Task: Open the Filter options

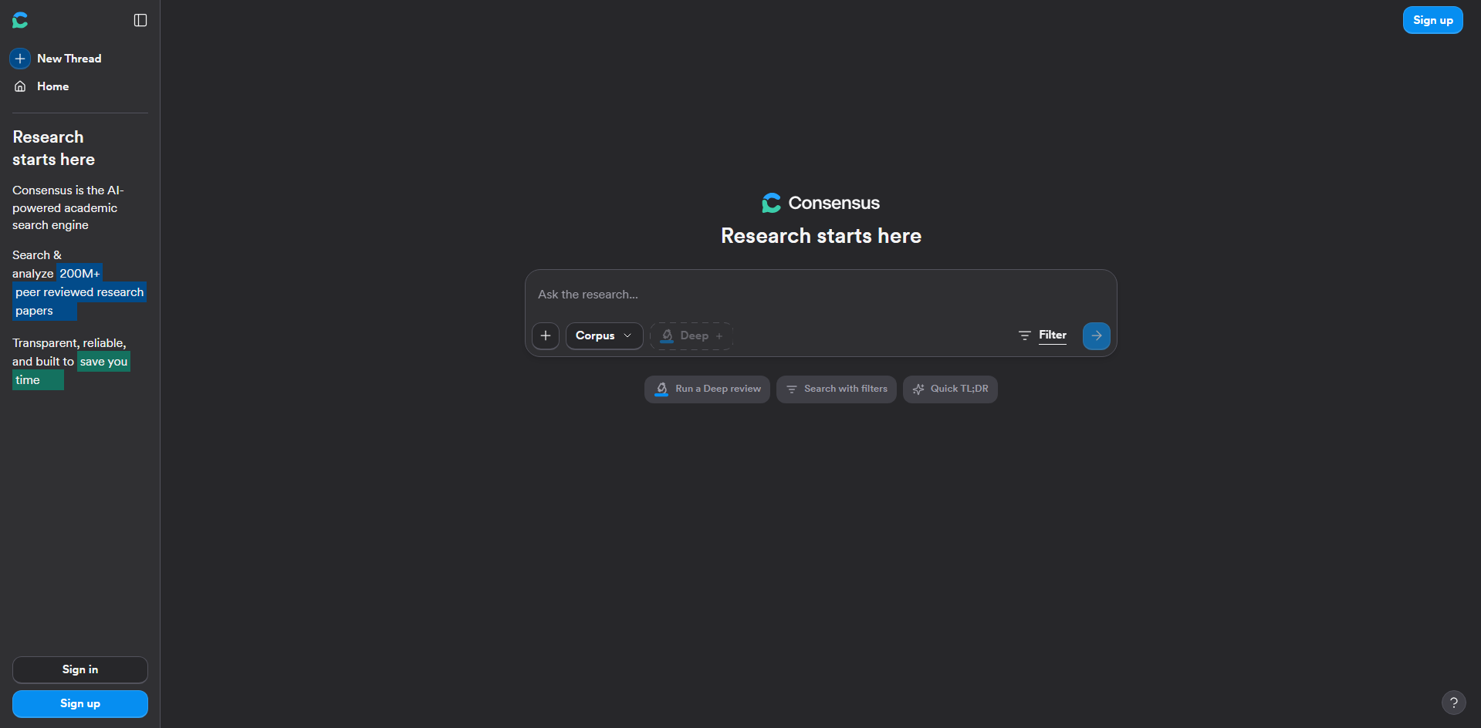Action: pyautogui.click(x=1043, y=335)
